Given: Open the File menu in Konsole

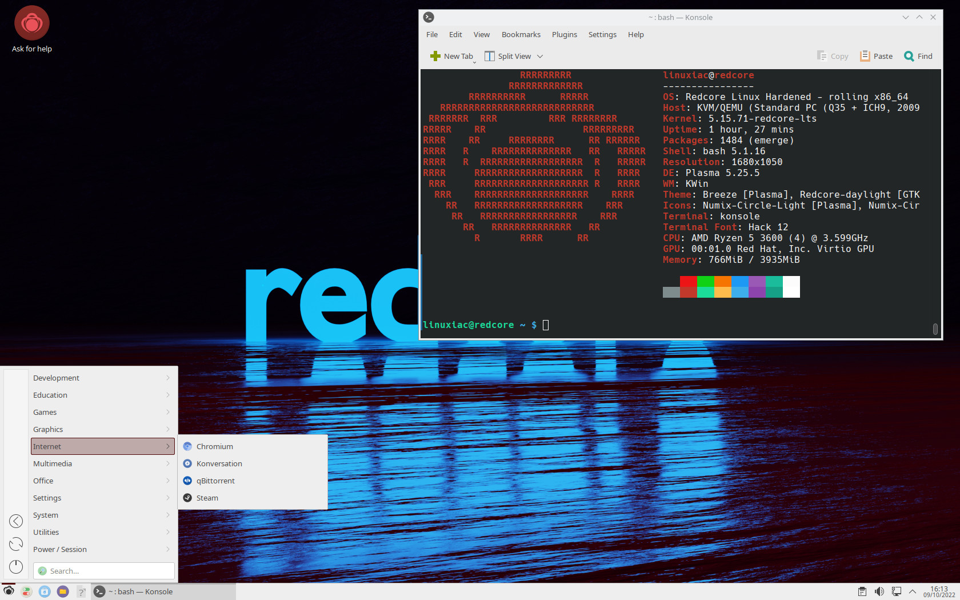Looking at the screenshot, I should [432, 34].
